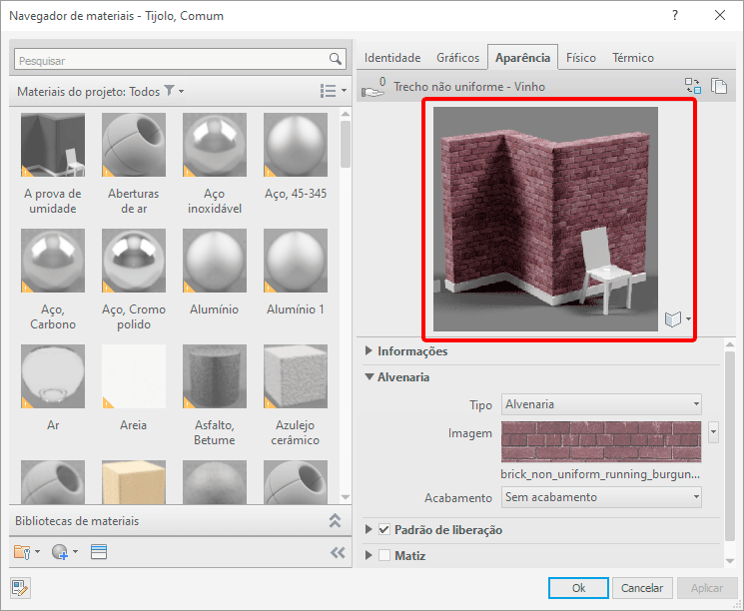Expand the Informações section

[x=369, y=350]
